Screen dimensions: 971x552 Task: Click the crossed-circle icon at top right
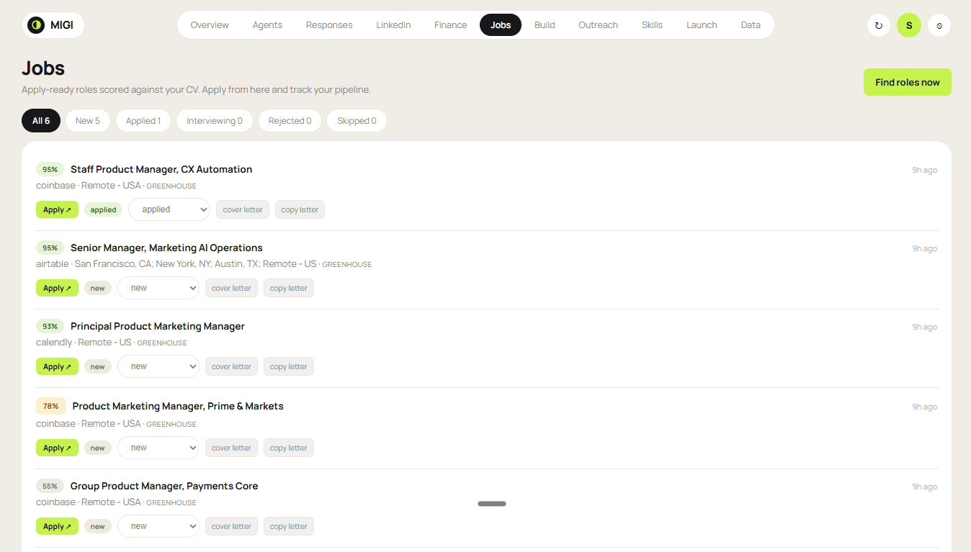pyautogui.click(x=939, y=25)
